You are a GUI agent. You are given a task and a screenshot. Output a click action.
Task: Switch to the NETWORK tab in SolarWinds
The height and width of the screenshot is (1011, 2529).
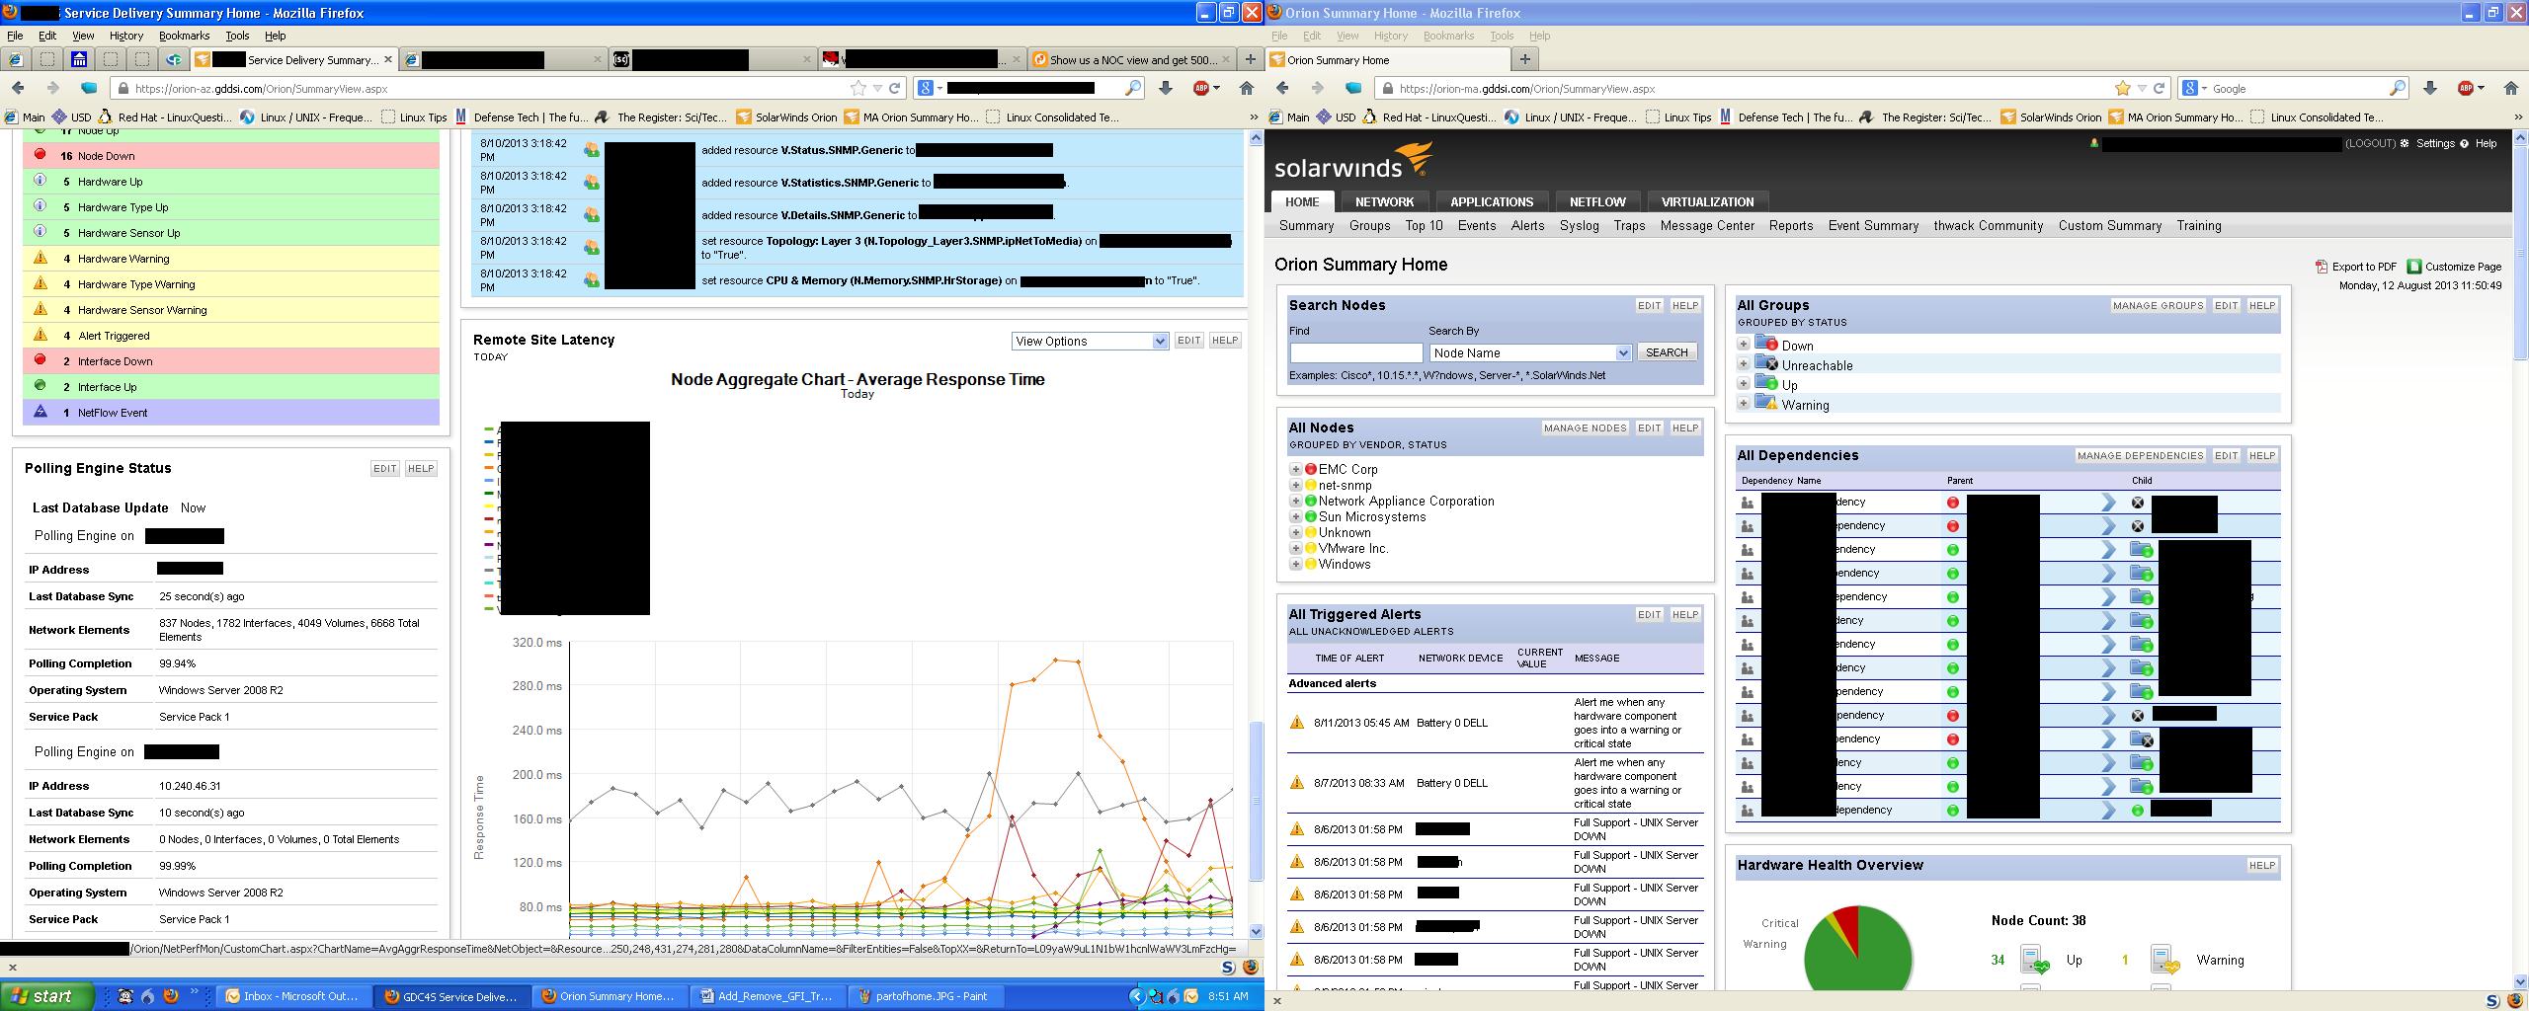(x=1384, y=201)
